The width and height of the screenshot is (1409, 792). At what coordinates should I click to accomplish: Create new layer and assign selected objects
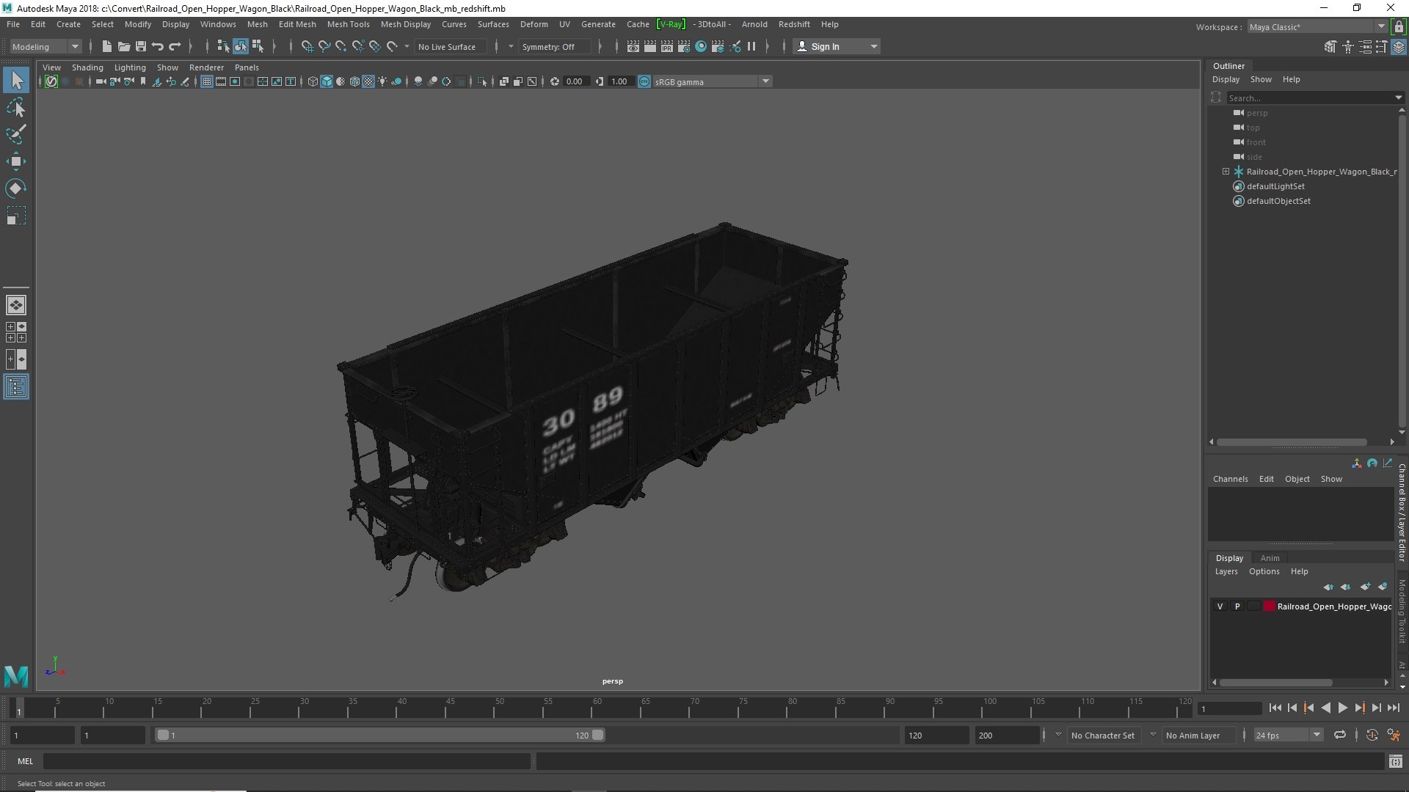[1383, 587]
